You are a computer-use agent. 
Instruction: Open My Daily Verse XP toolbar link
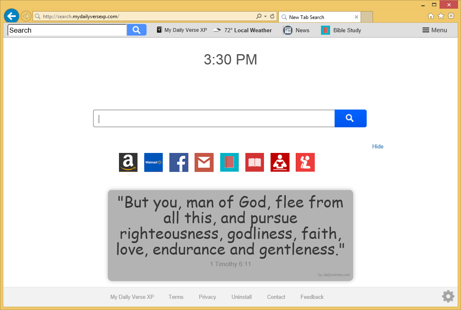coord(182,30)
